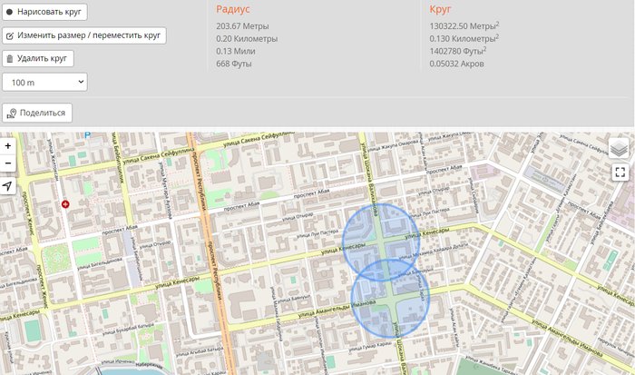Click the area value 130322.50 Метры²
This screenshot has height=375, width=635.
tap(464, 26)
